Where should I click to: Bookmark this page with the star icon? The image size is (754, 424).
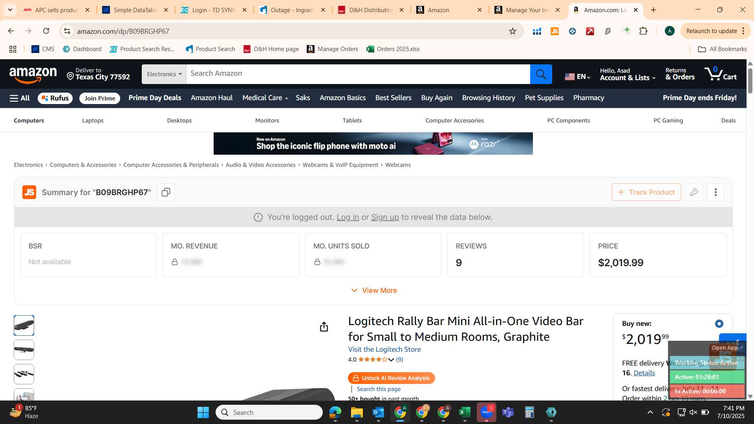click(512, 31)
